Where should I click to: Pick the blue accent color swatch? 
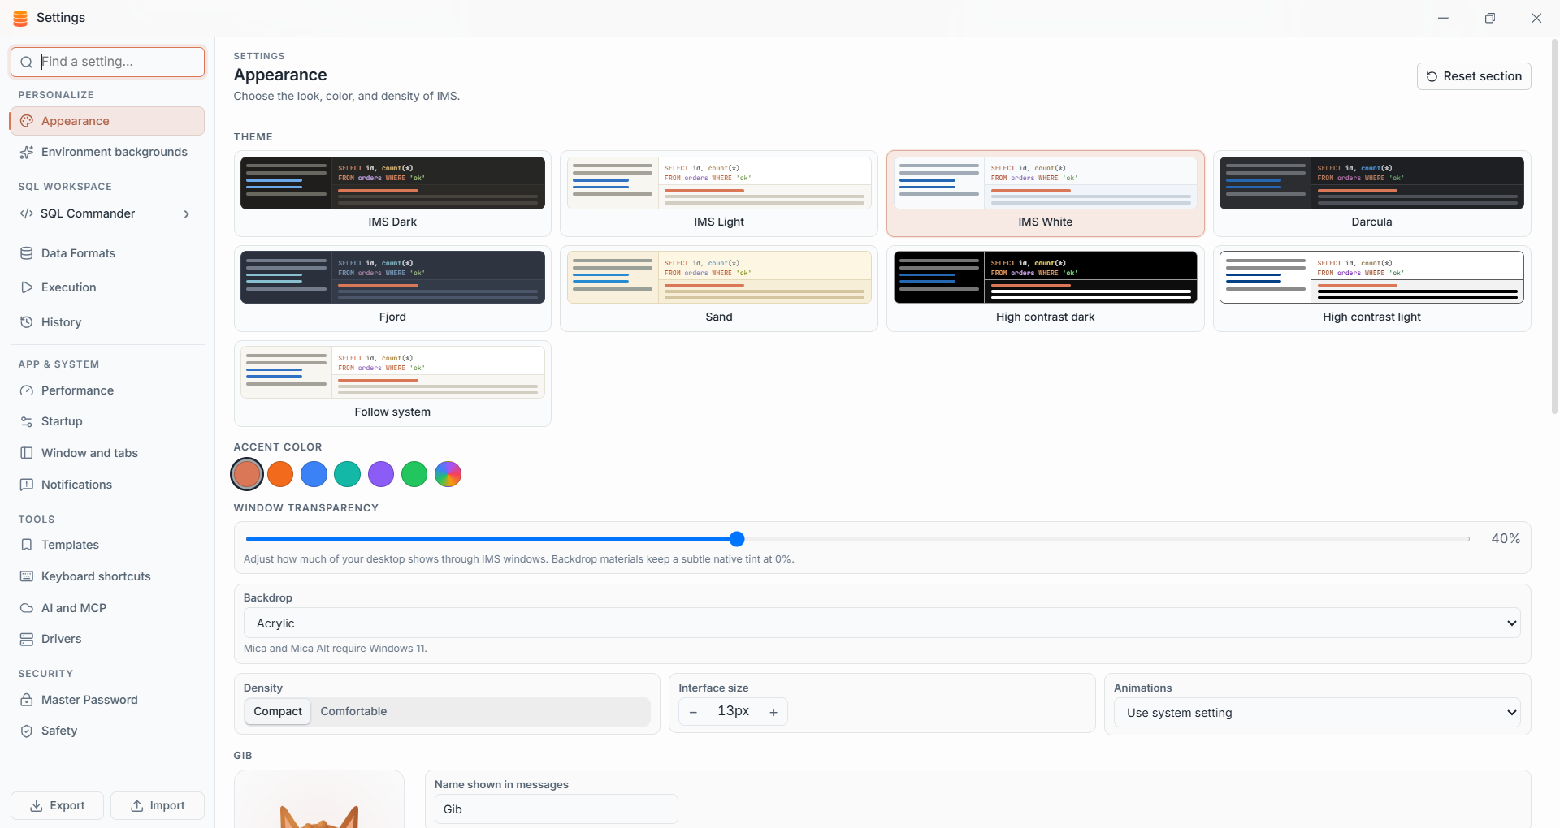[x=314, y=474]
